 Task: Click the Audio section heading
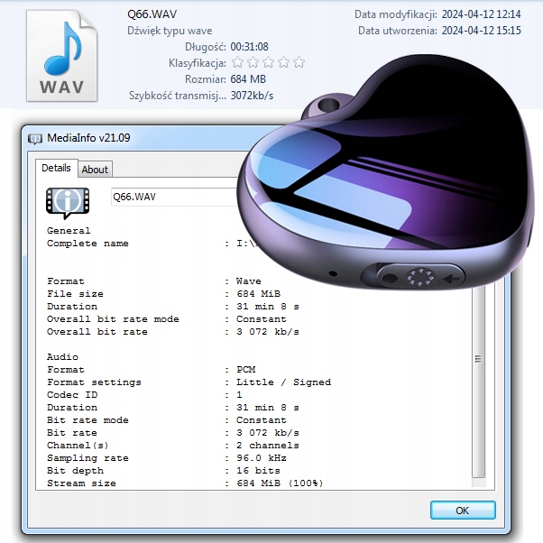(62, 357)
